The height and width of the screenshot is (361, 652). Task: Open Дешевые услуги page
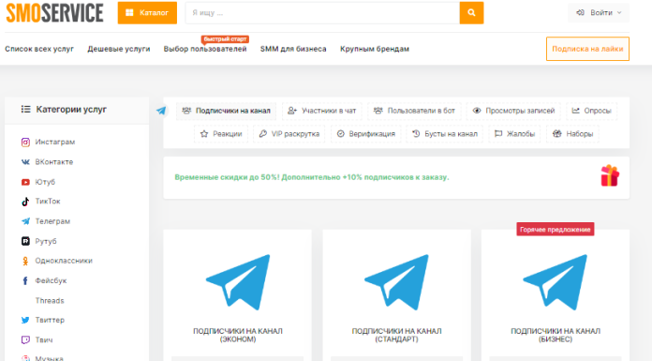coord(119,49)
